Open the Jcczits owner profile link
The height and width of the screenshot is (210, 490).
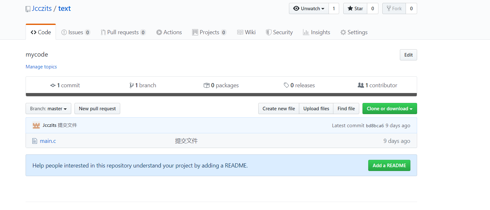[42, 9]
